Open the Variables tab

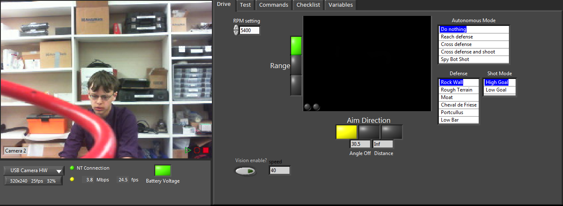tap(341, 5)
